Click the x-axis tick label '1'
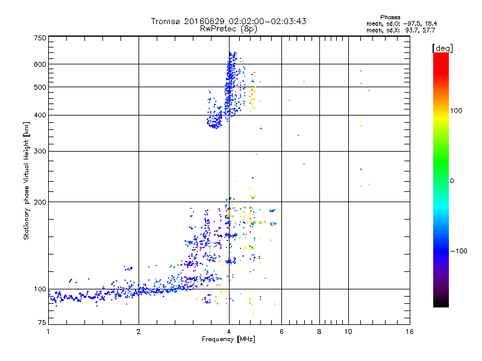Image resolution: width=482 pixels, height=361 pixels. [48, 332]
